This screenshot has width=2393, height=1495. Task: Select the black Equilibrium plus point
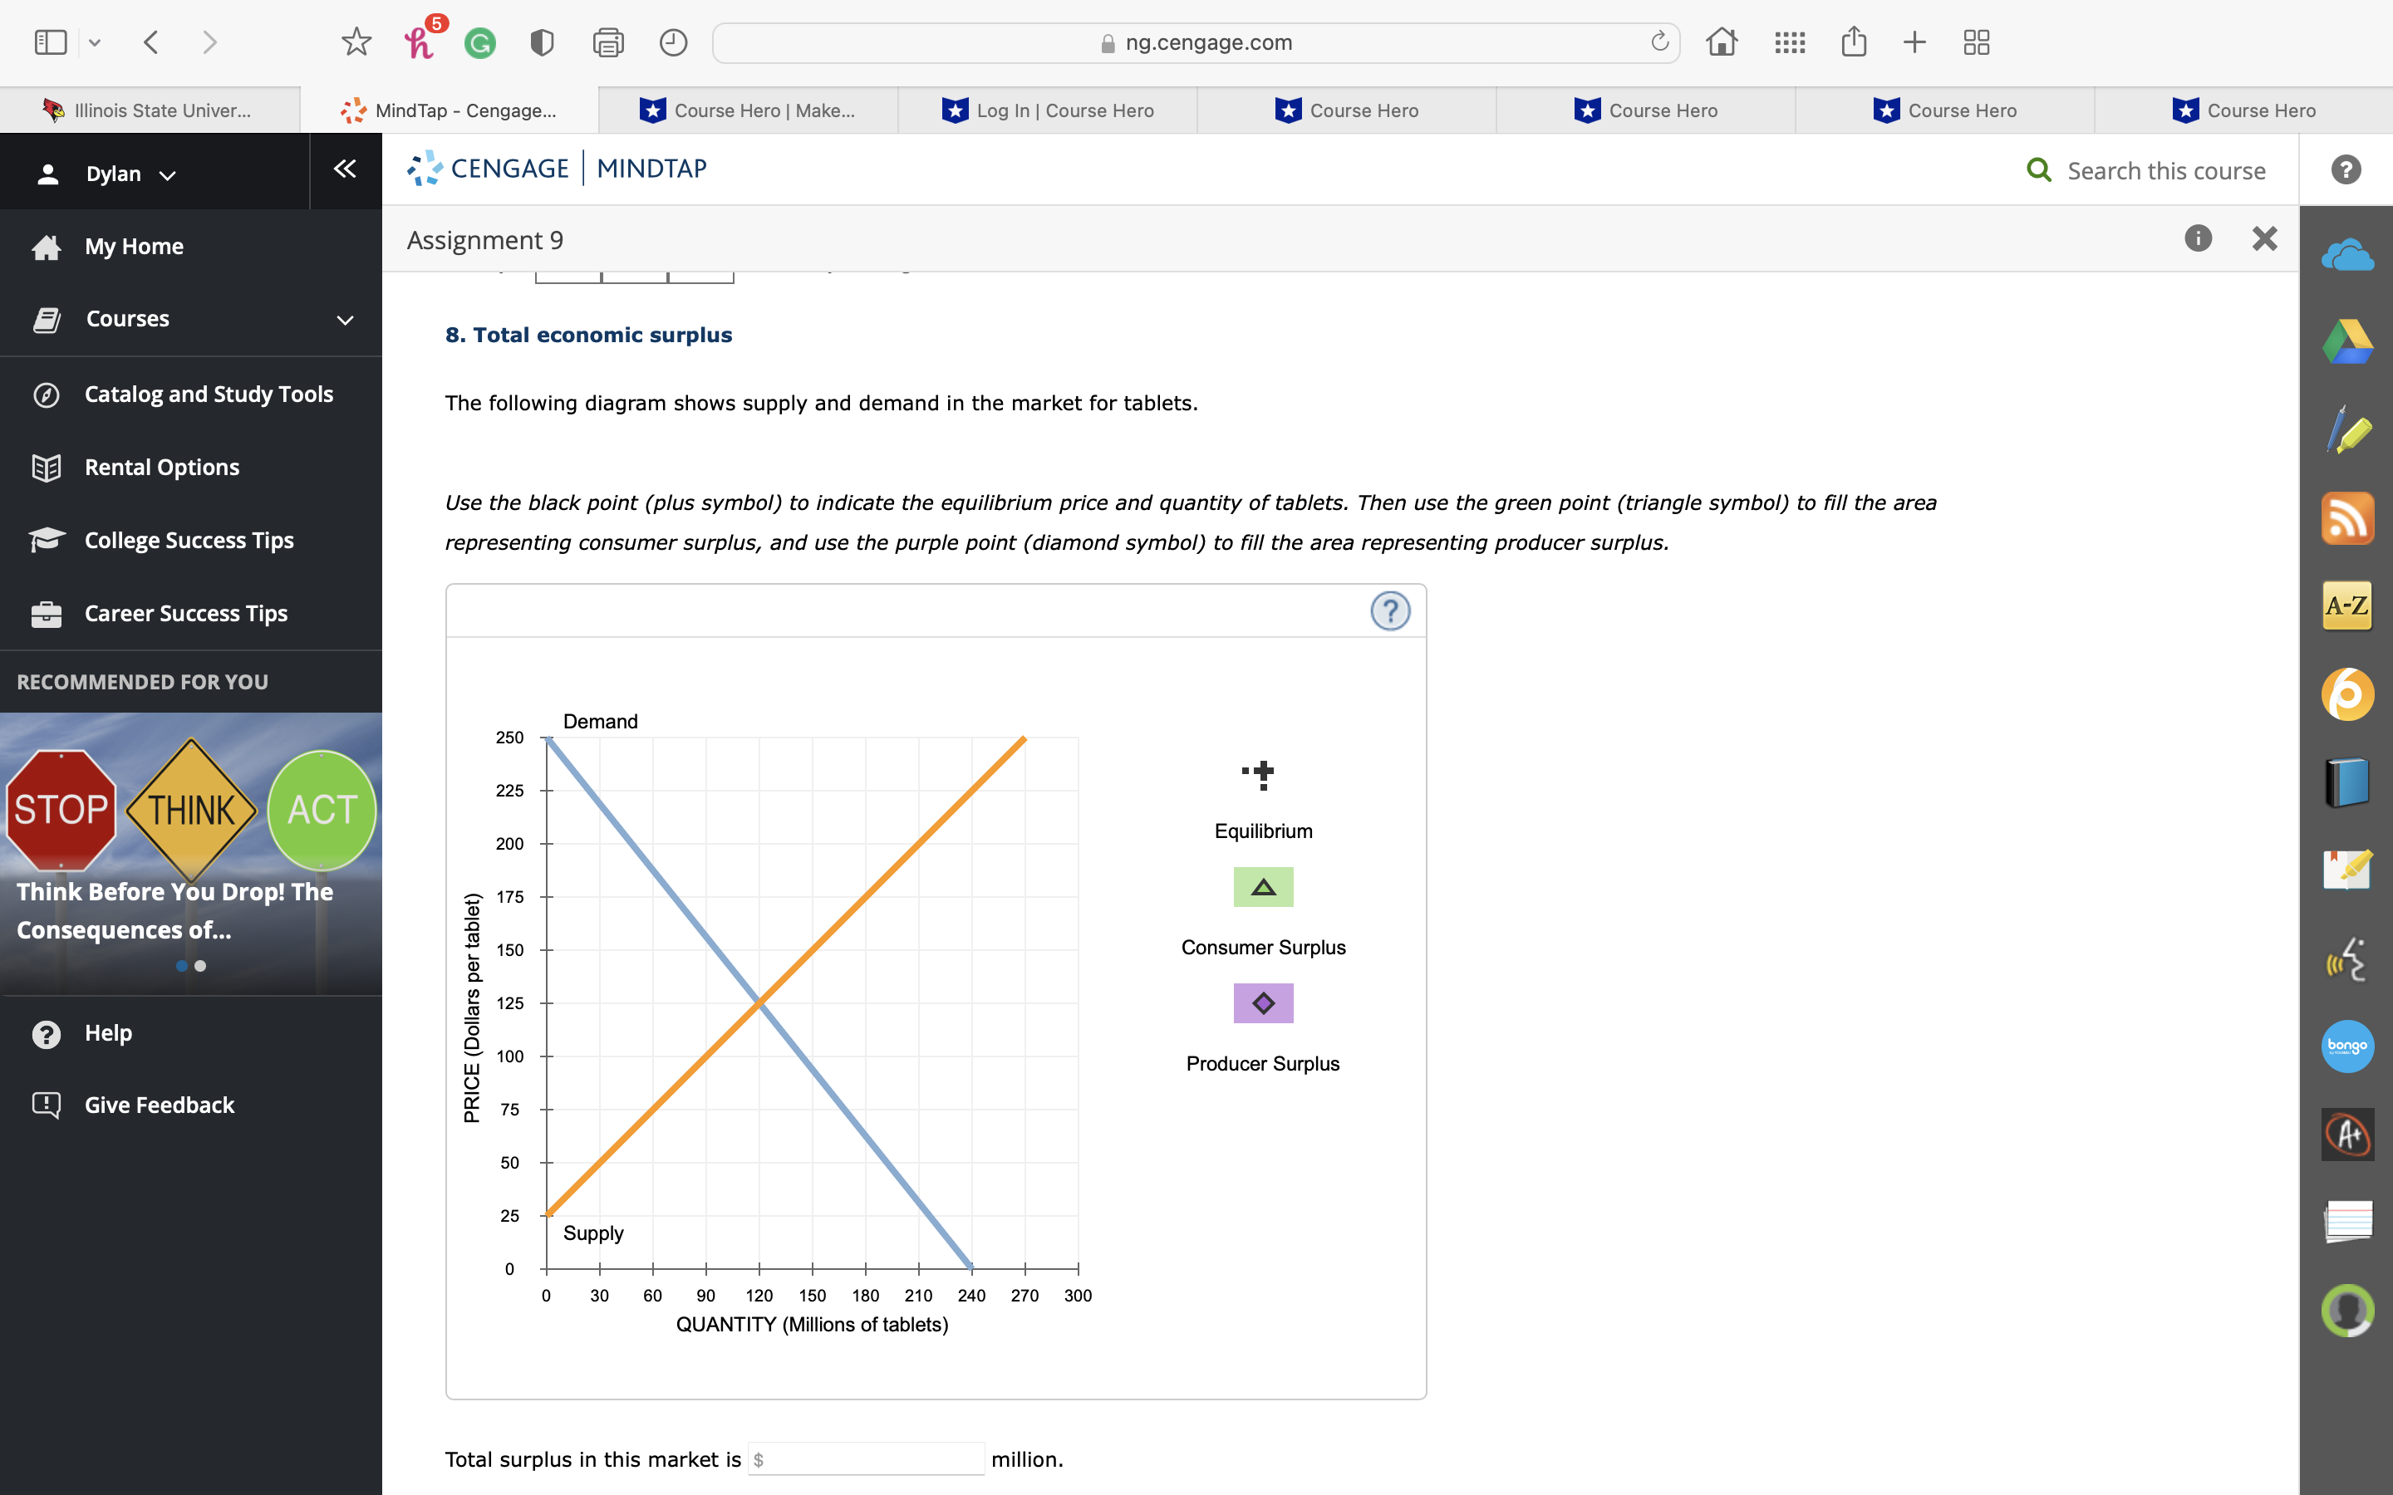(1263, 773)
